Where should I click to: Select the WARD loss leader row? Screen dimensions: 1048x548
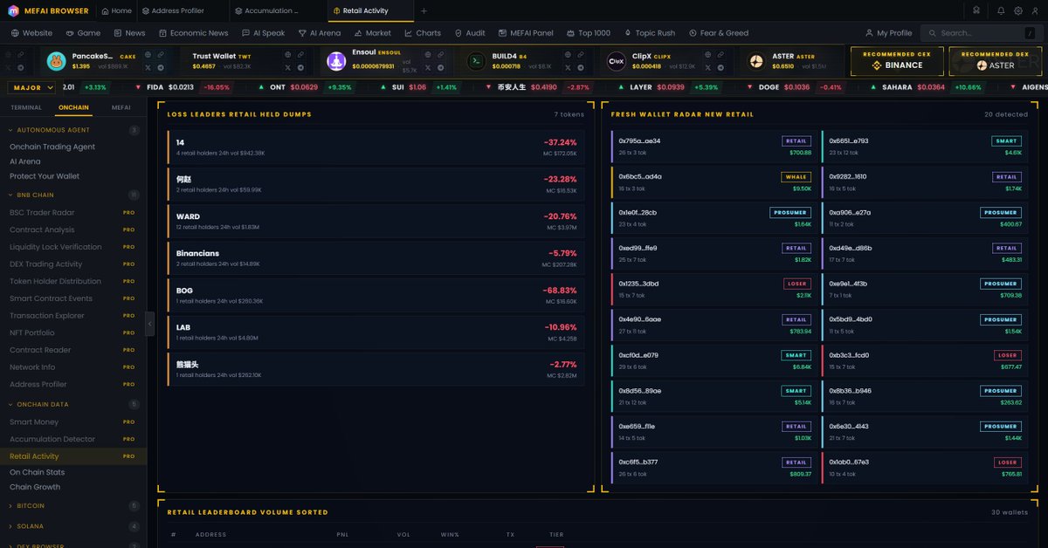click(376, 222)
